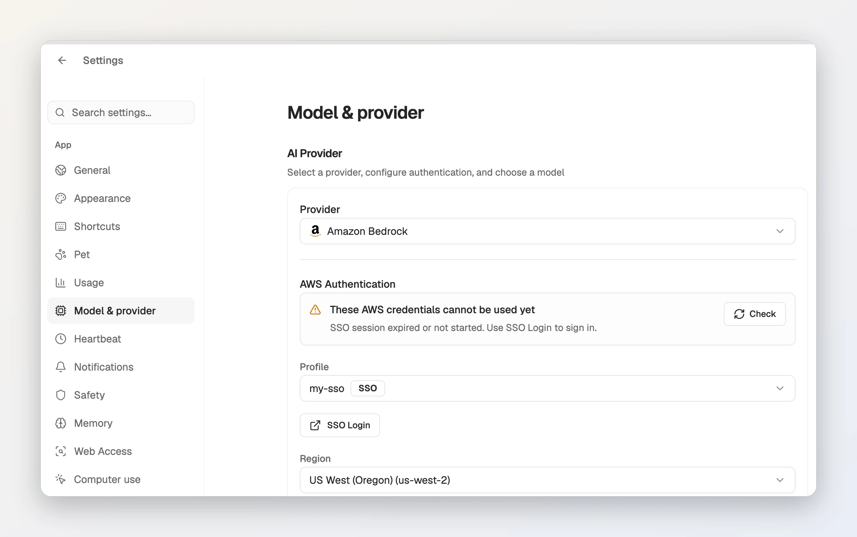Click the Shortcuts keyboard icon

pos(61,226)
